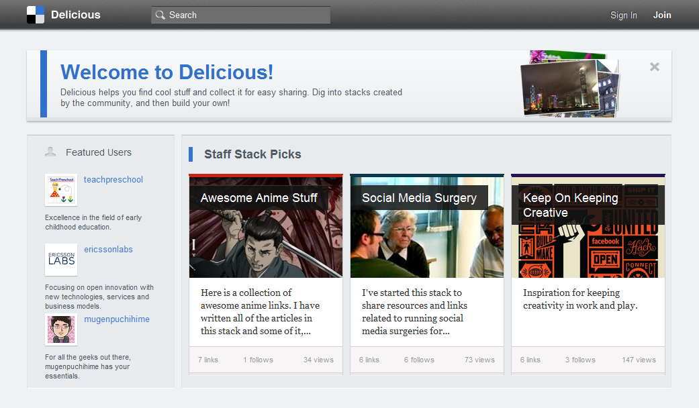699x408 pixels.
Task: Dismiss the welcome banner with the X
Action: pos(655,67)
